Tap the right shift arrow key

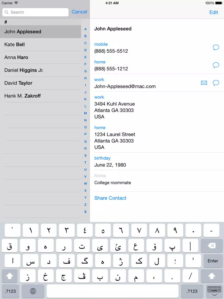[212, 276]
